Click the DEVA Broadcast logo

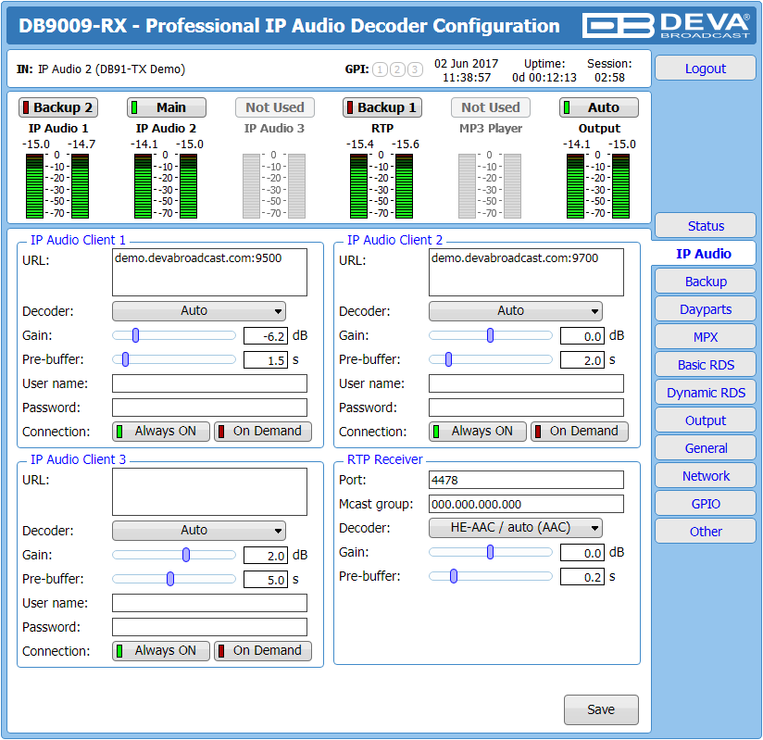point(666,25)
